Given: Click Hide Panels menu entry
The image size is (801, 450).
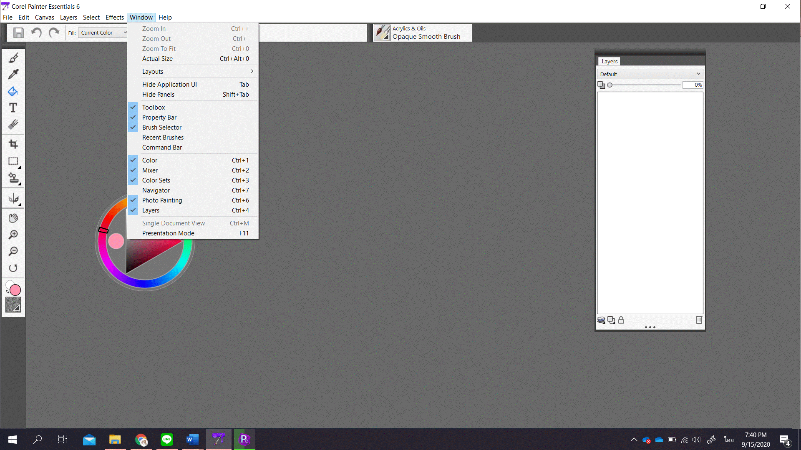Looking at the screenshot, I should 158,95.
